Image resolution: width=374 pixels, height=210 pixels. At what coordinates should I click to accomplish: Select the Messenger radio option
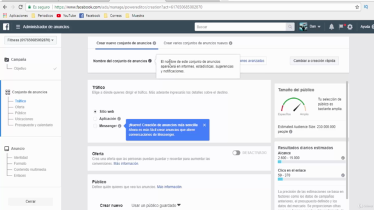[95, 126]
